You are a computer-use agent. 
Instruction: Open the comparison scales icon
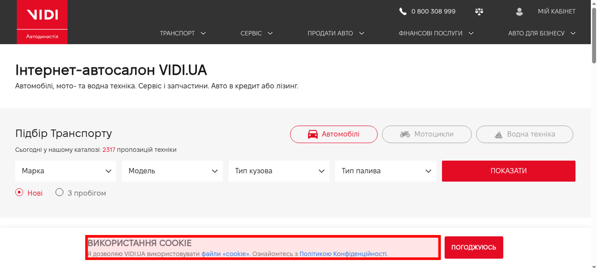pos(479,12)
